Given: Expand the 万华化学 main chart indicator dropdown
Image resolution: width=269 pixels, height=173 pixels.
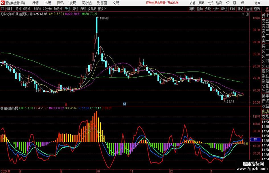Looking at the screenshot, I should click(x=31, y=14).
